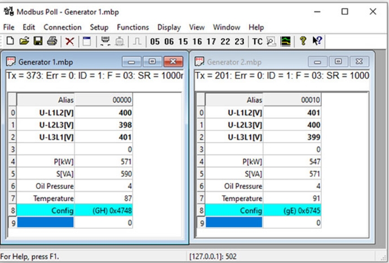Select S[VA] value 590 in Generator 1
This screenshot has width=389, height=263.
click(x=104, y=174)
